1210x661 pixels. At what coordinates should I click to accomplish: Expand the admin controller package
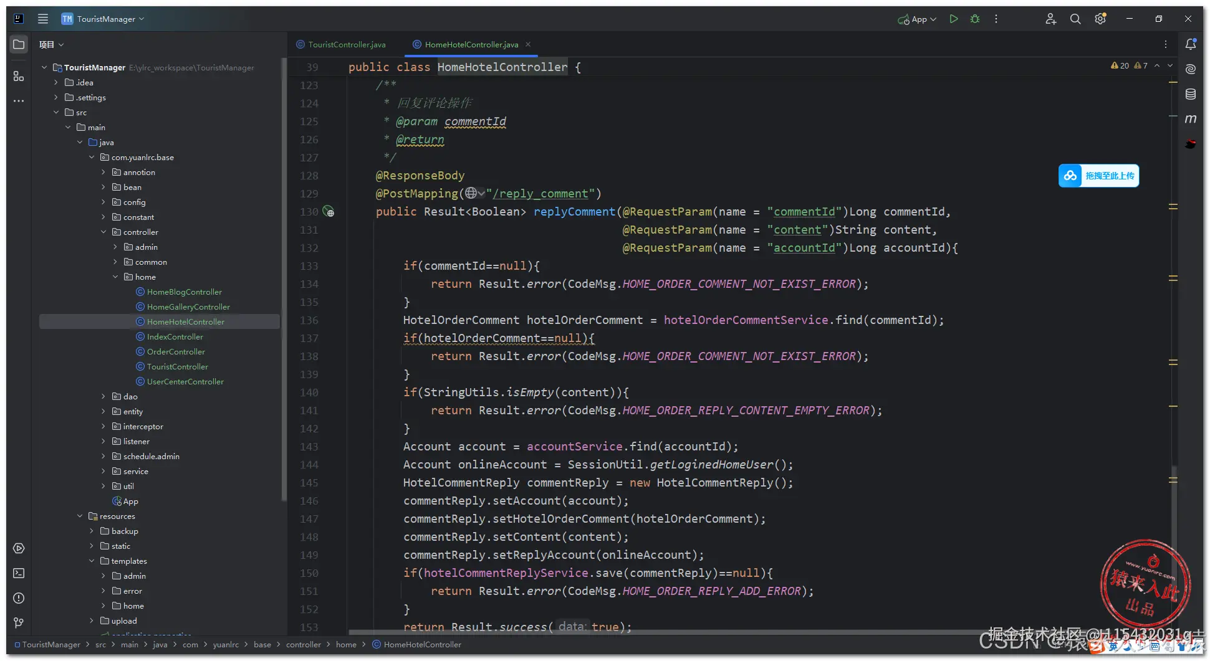pos(115,247)
